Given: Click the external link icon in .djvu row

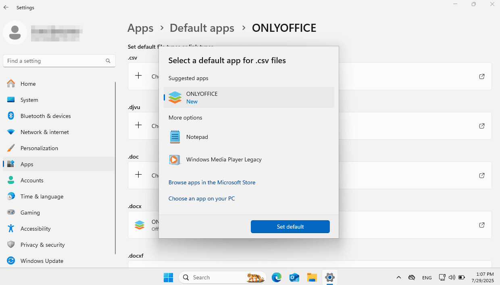Looking at the screenshot, I should (482, 126).
